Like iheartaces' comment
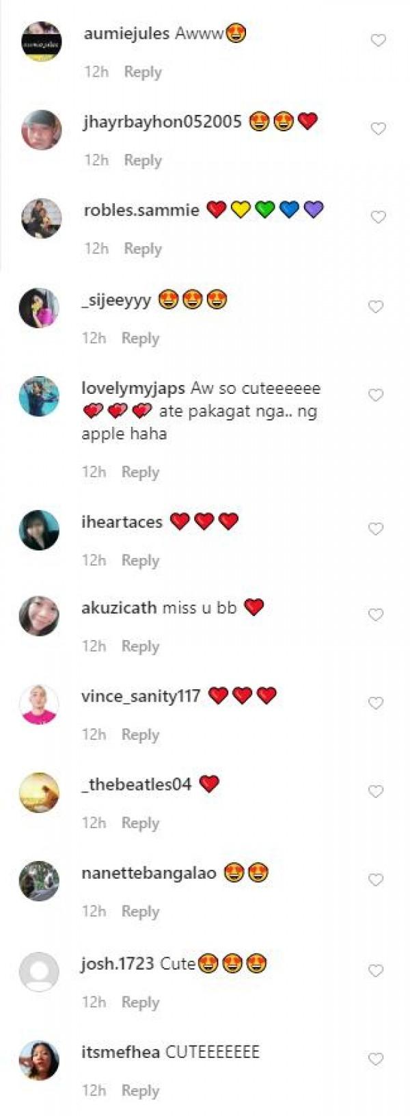This screenshot has height=1116, width=410. (x=376, y=529)
